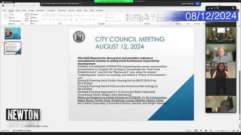Viewport: 241px width, 135px height.
Task: Start slide show from status bar
Action: coord(211,130)
